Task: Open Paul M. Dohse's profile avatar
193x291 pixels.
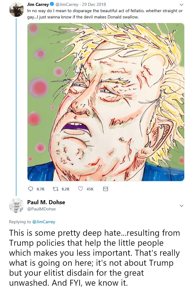Action: coord(16,205)
